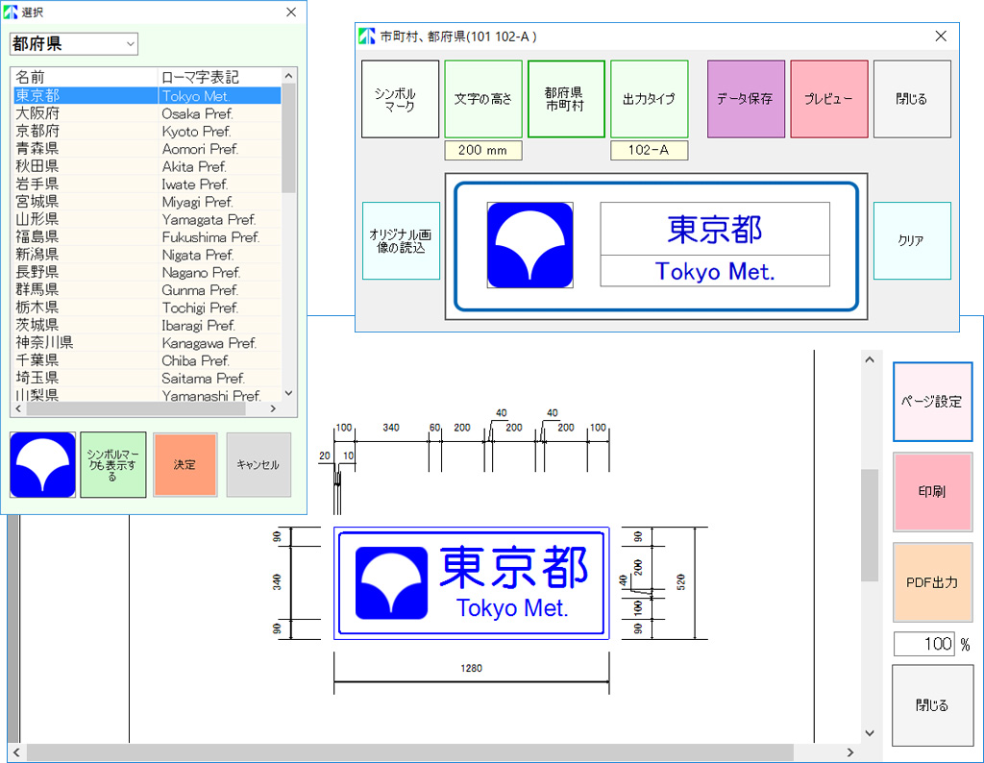
Task: Click 閉じる in the editor window
Action: point(912,99)
